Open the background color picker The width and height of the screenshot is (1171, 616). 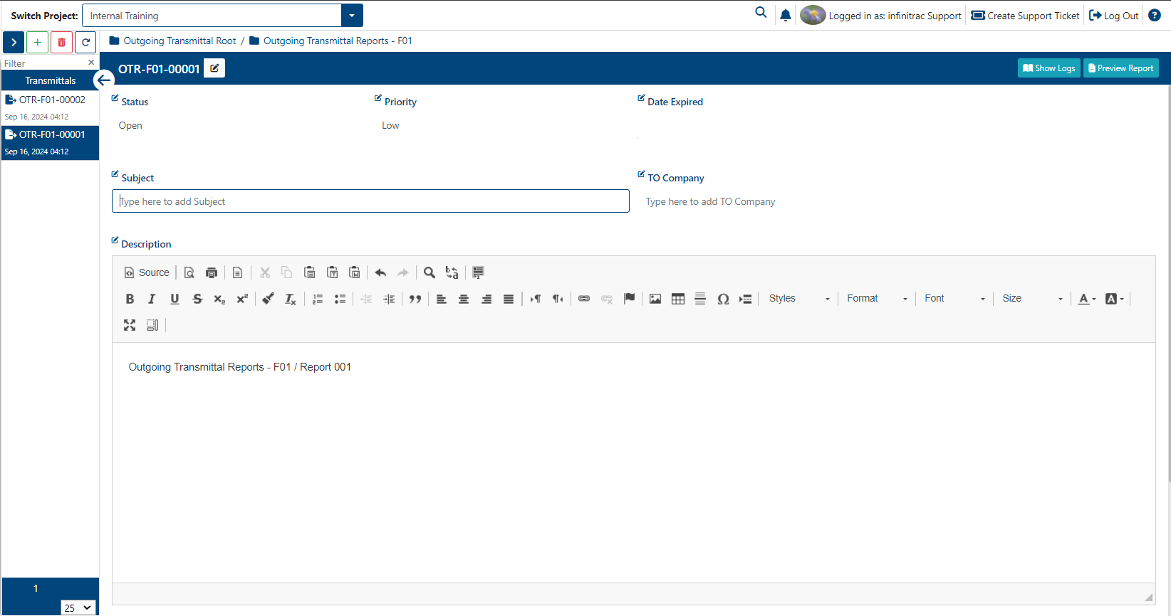[x=1115, y=299]
